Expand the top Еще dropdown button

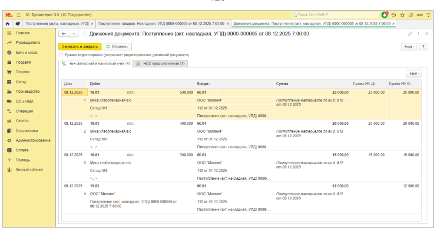[x=409, y=47]
